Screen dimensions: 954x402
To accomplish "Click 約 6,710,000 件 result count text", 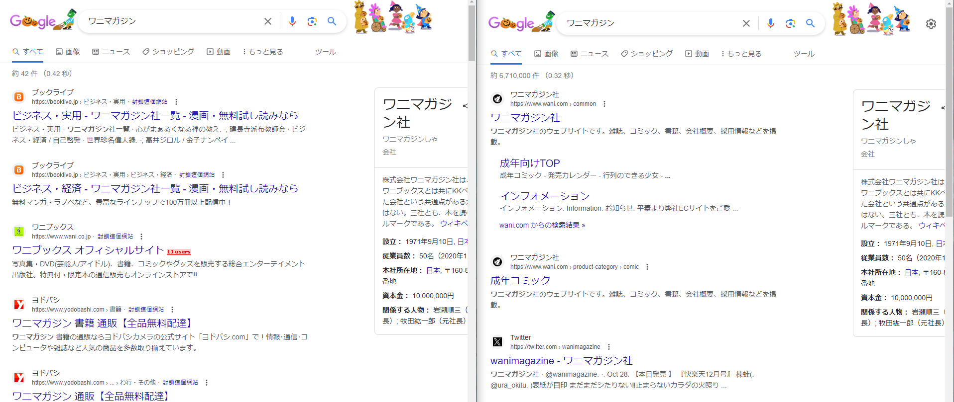I will point(532,76).
